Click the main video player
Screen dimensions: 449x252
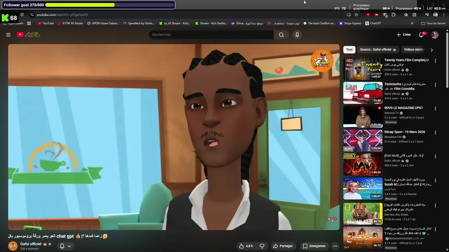pos(174,137)
